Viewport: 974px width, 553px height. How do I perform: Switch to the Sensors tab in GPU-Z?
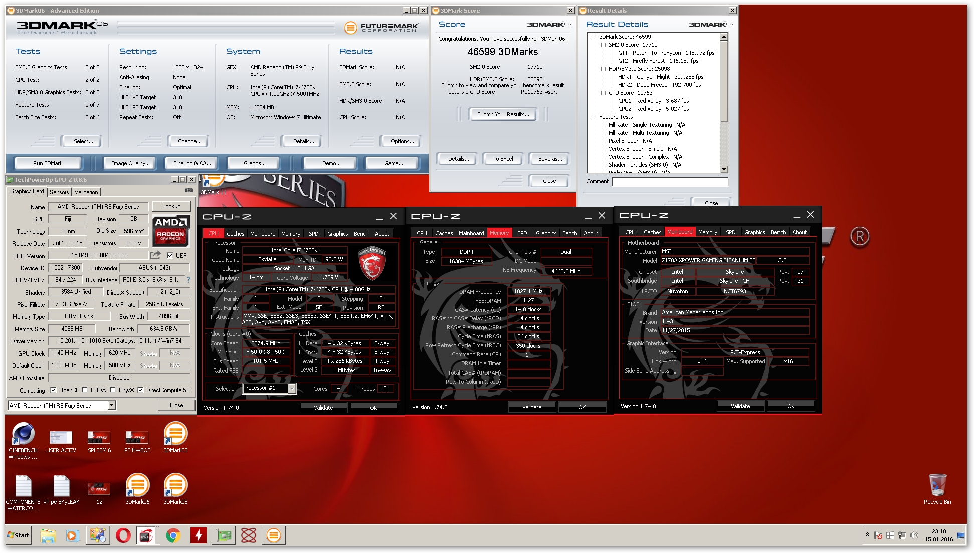coord(59,192)
